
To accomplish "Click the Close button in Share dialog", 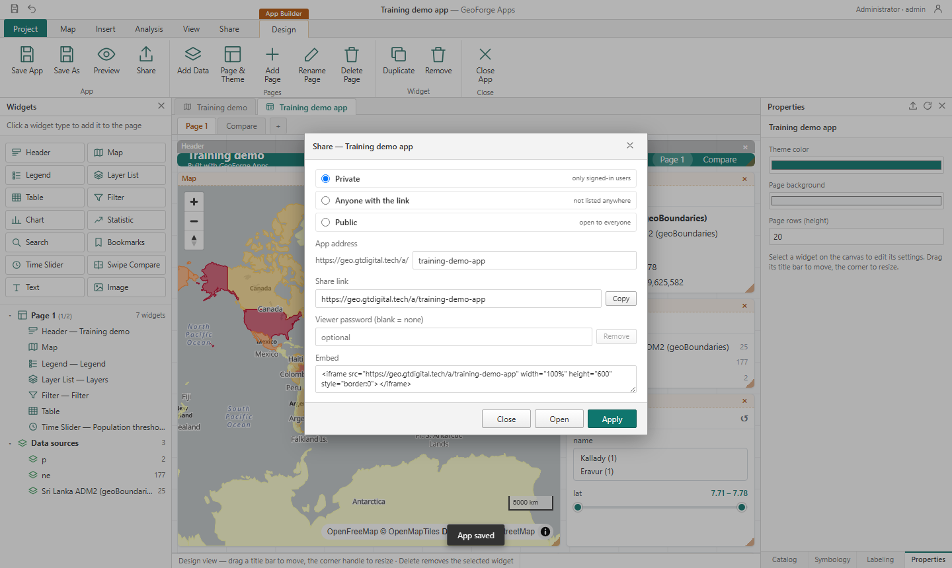I will click(506, 419).
